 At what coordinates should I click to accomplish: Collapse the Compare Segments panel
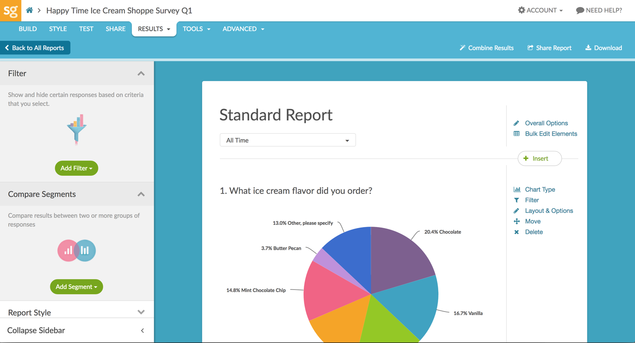click(x=141, y=194)
